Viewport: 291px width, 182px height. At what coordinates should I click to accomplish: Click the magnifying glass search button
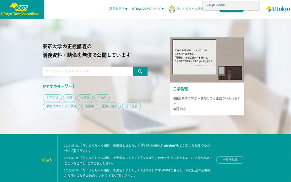click(x=140, y=71)
